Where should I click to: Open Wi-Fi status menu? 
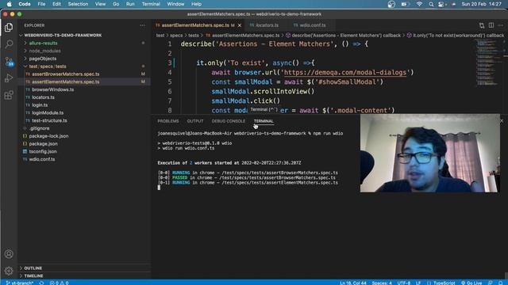419,4
